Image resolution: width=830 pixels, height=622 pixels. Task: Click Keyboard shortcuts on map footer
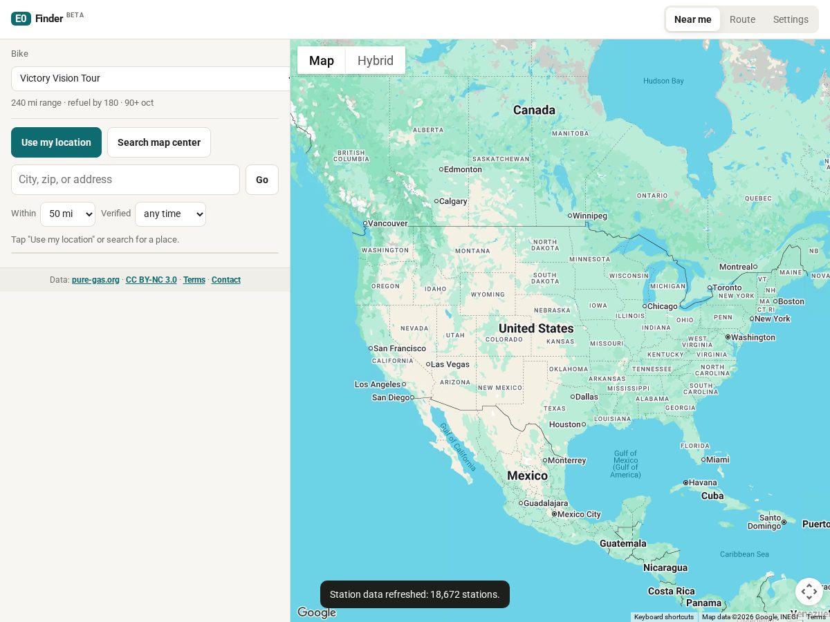(664, 617)
